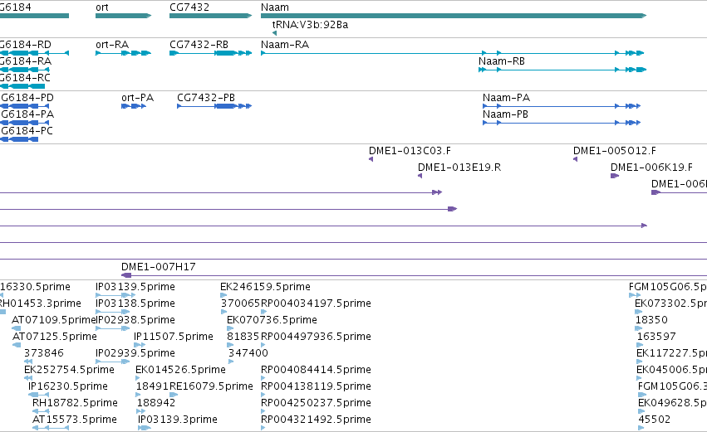This screenshot has height=432, width=707.
Task: Select the Naam gene bar
Action: [x=454, y=16]
